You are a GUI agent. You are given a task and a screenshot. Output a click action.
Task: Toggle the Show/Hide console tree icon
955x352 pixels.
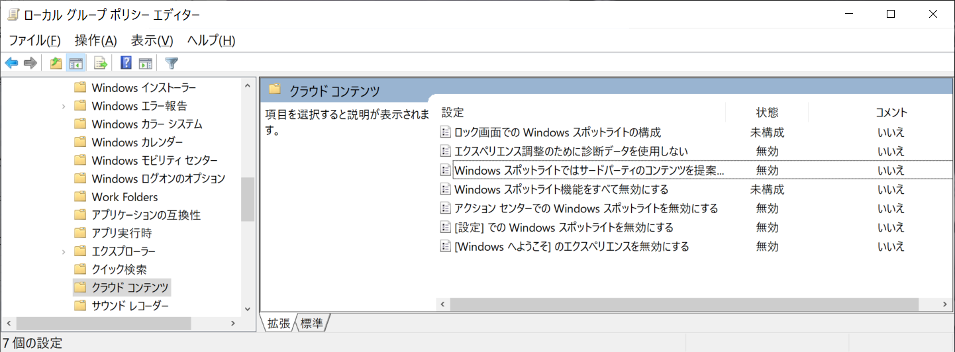(76, 64)
